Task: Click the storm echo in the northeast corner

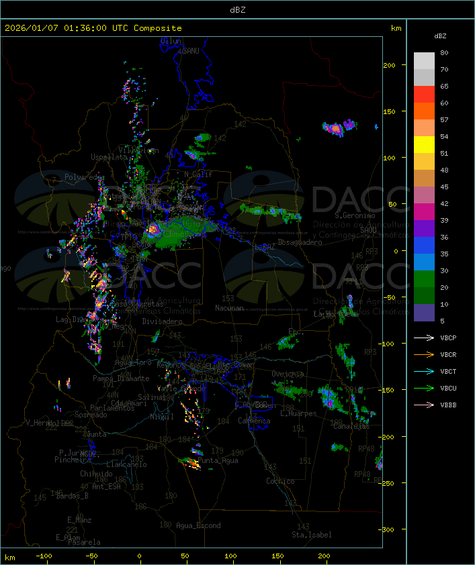Action: 340,127
